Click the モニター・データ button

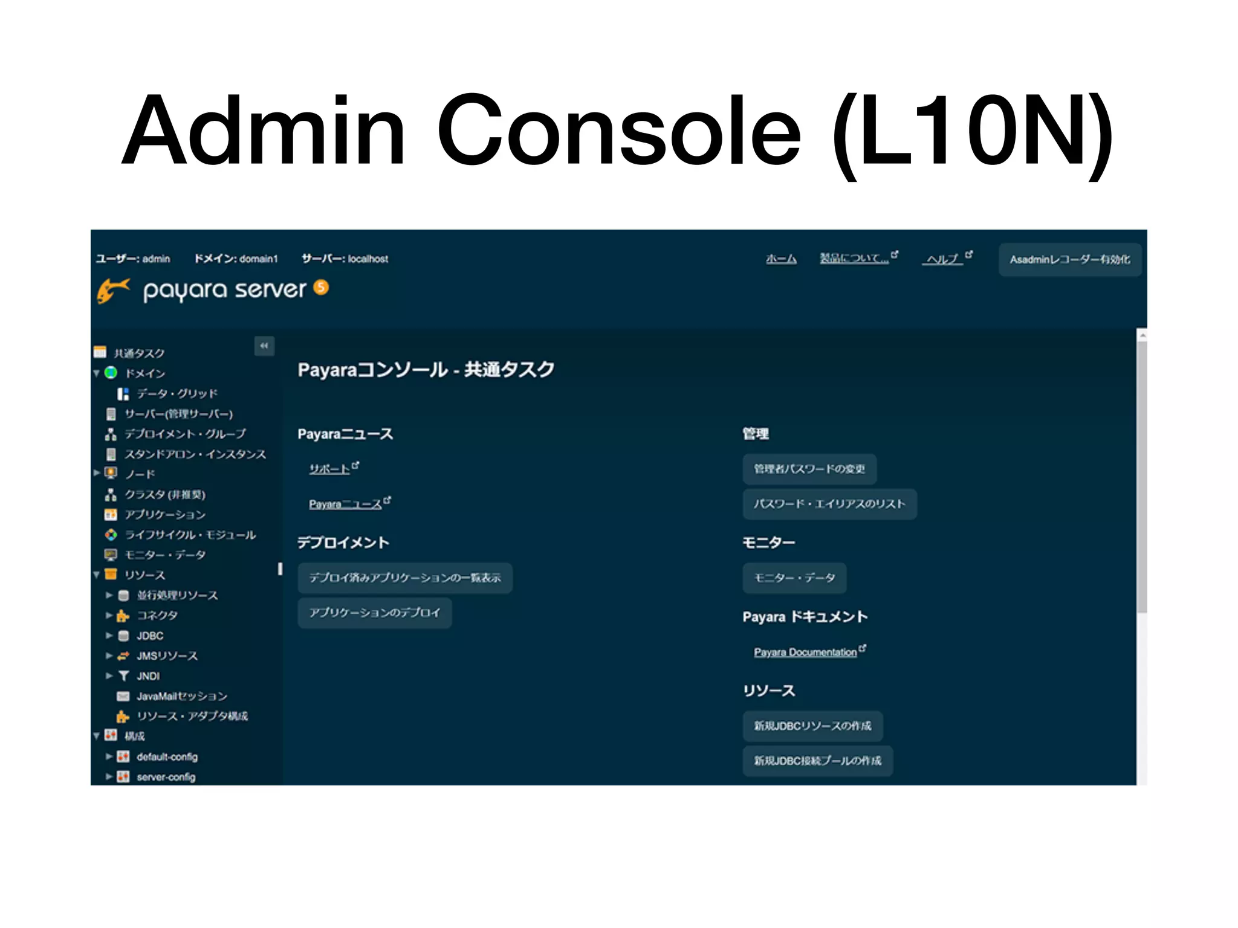pos(794,578)
